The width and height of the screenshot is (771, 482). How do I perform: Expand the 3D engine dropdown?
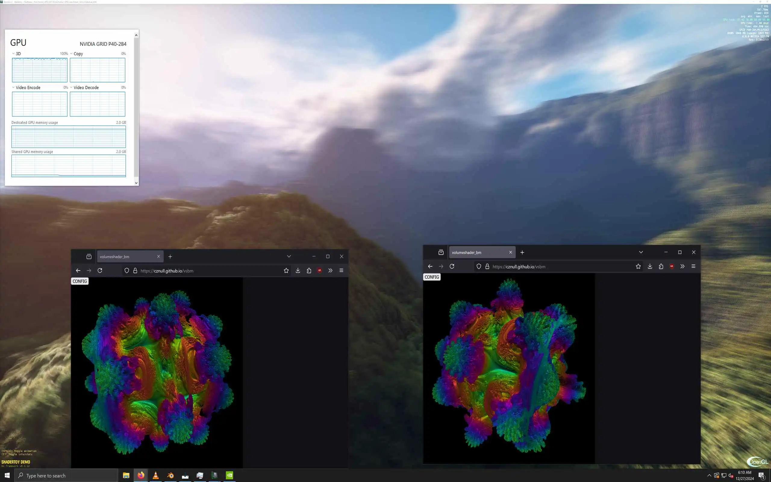click(13, 54)
